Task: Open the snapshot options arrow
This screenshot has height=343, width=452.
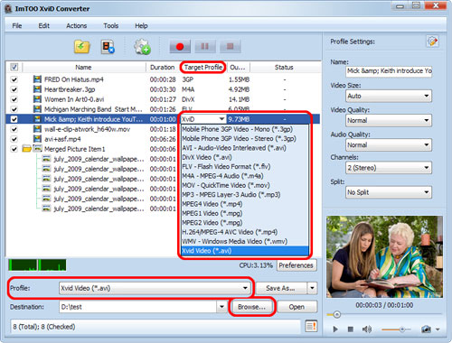Action: point(438,329)
